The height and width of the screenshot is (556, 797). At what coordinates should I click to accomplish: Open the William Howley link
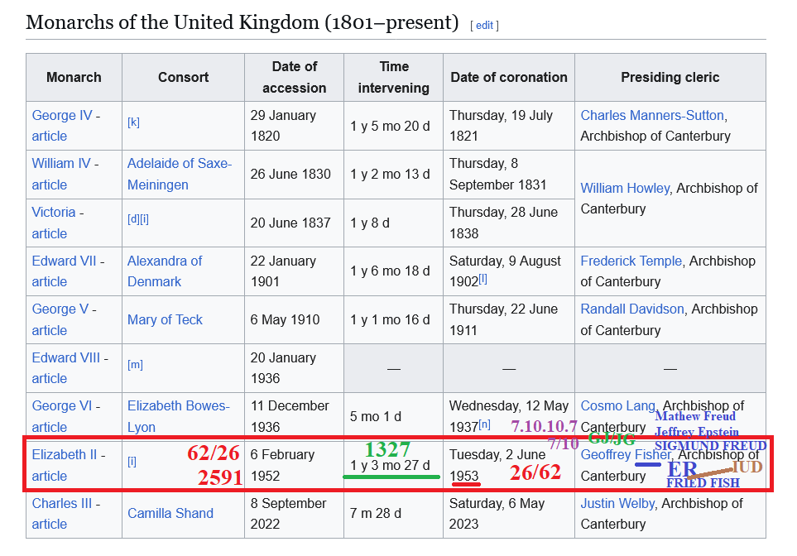625,189
